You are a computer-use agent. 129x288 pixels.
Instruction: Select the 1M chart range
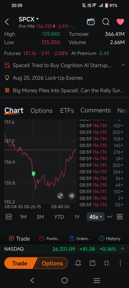pyautogui.click(x=23, y=217)
